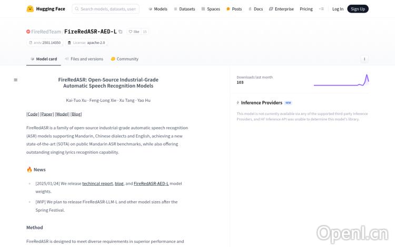Open the table of contents menu icon
The image size is (395, 247).
pyautogui.click(x=15, y=80)
